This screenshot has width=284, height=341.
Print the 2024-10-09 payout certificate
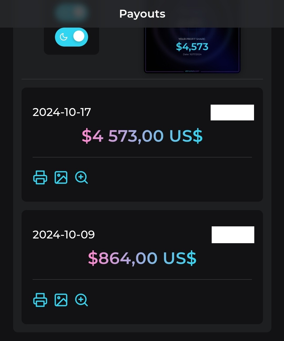pos(40,300)
